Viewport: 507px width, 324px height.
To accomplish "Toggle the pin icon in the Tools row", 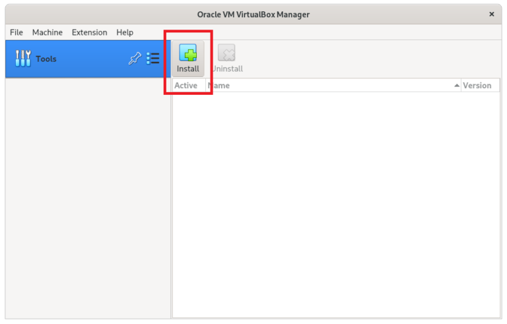I will click(x=134, y=59).
